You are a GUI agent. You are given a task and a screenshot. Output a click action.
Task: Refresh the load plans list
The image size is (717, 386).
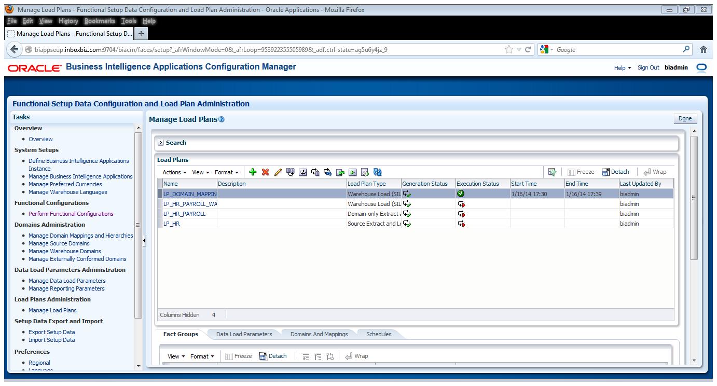pos(377,172)
